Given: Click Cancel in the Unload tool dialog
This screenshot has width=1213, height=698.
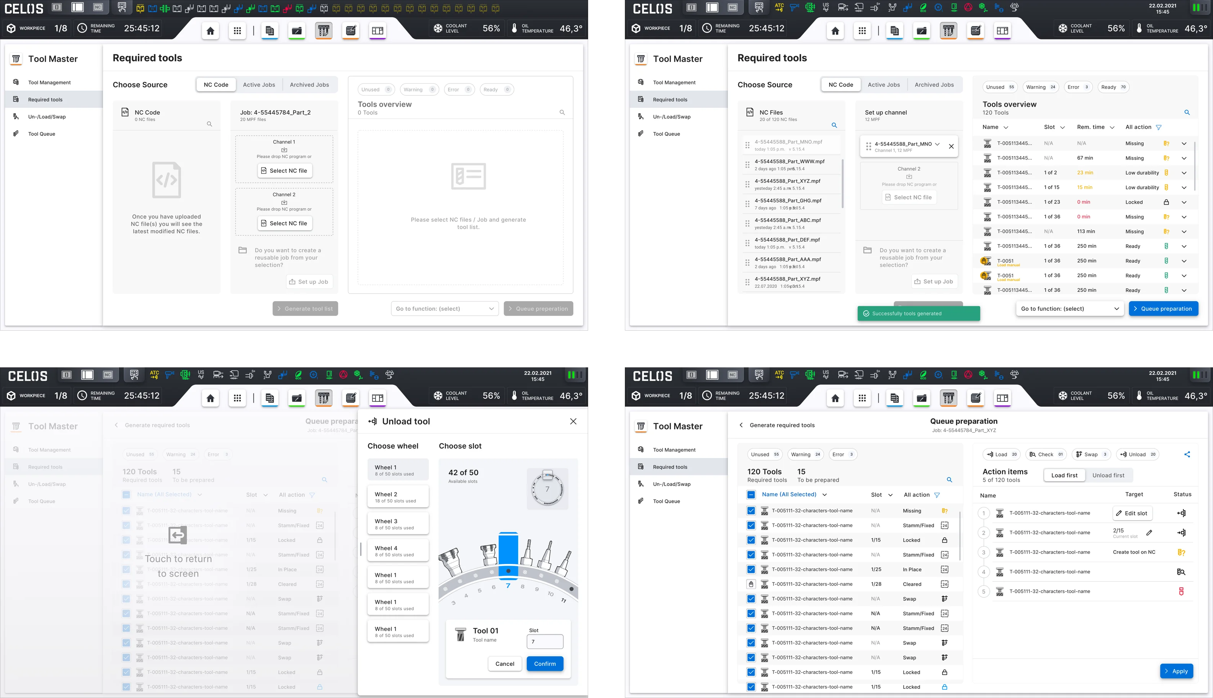Looking at the screenshot, I should point(505,664).
